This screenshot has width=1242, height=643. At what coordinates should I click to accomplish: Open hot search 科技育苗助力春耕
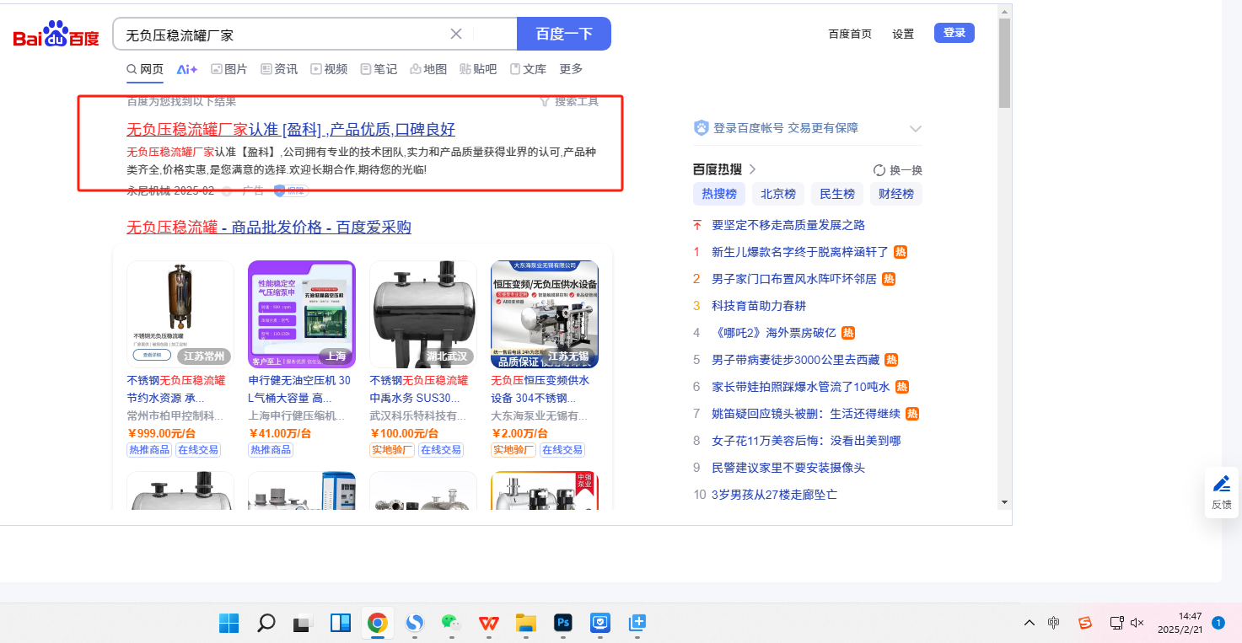click(759, 306)
